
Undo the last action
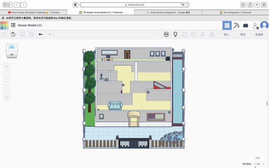(x=40, y=35)
